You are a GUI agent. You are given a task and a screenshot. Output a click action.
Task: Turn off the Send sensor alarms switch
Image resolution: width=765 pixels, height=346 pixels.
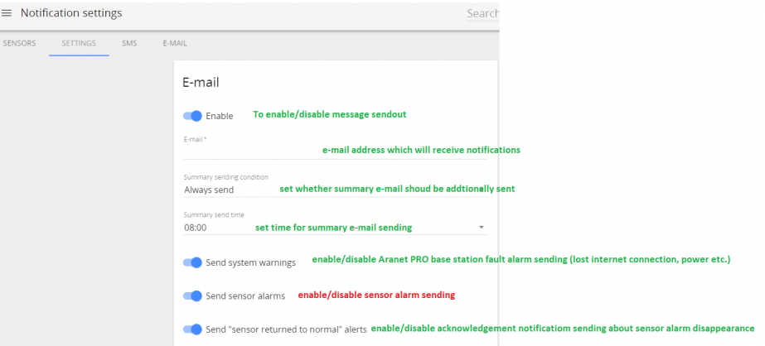pos(192,296)
